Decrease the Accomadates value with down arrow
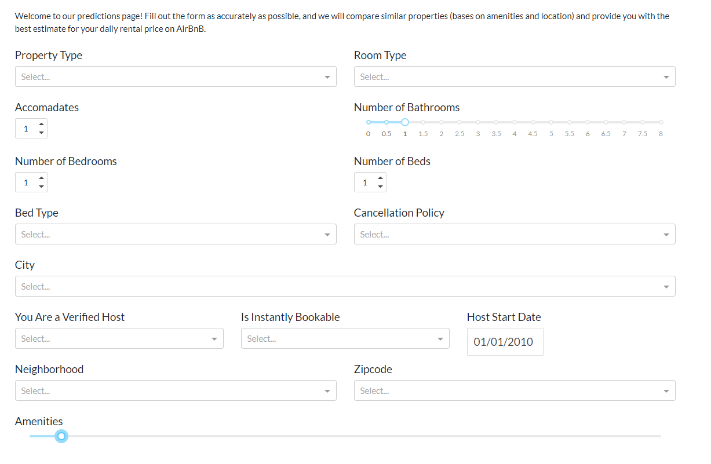711x464 pixels. 41,133
